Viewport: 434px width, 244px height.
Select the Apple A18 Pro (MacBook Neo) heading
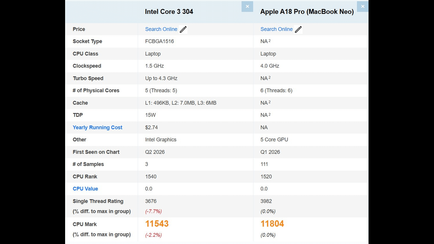(307, 12)
